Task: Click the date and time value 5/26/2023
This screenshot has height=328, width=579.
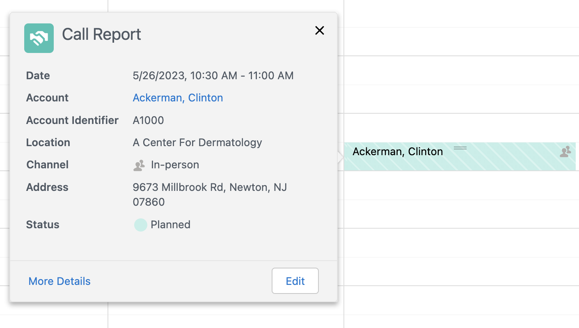Action: 213,76
